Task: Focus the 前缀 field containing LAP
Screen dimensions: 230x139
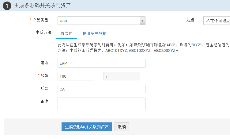Action: pos(101,63)
